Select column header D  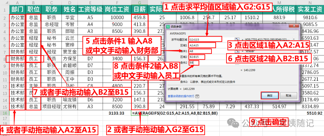[70, 2]
